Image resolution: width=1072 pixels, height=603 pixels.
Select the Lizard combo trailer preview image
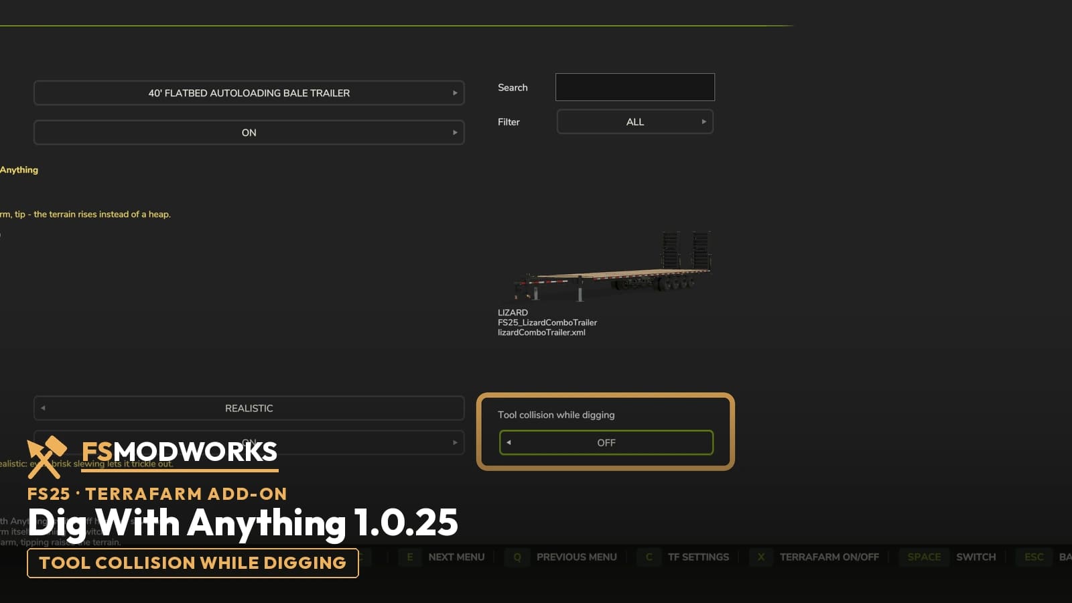(612, 267)
